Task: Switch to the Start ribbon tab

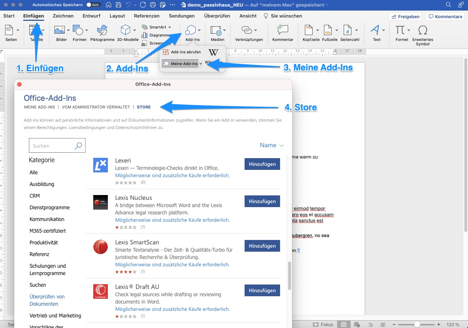Action: (x=9, y=16)
